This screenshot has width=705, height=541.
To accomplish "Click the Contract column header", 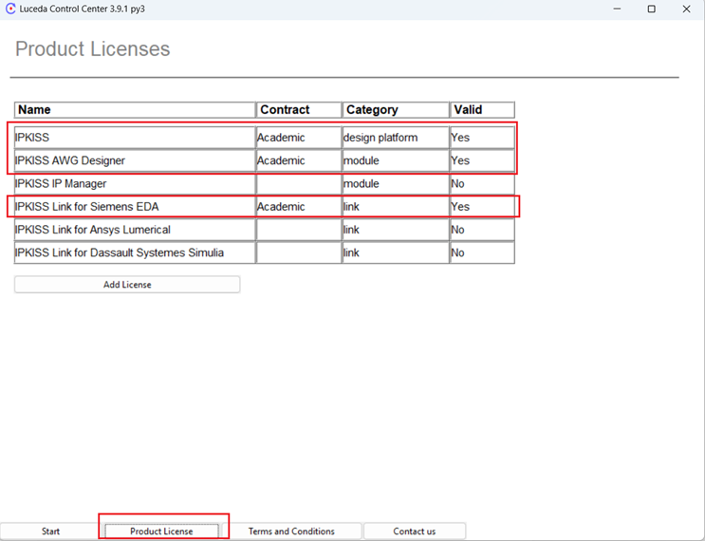I will click(x=299, y=110).
